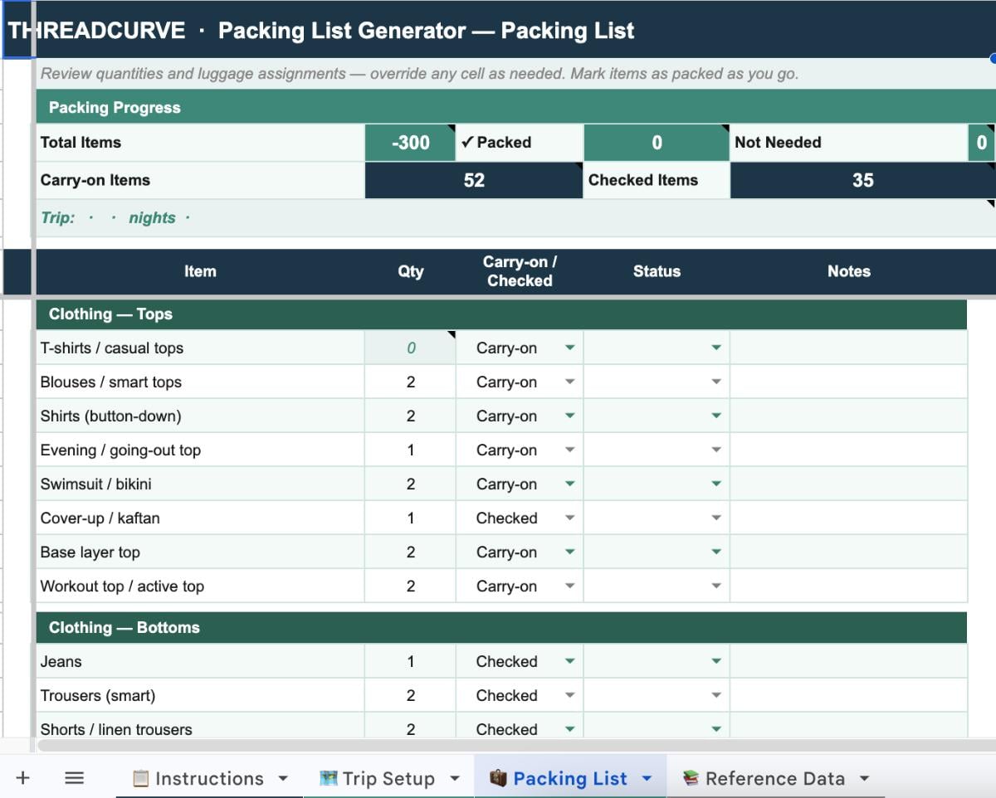This screenshot has width=996, height=798.
Task: Switch to the Instructions tab
Action: [x=207, y=778]
